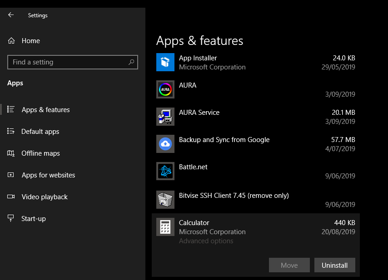The height and width of the screenshot is (280, 388).
Task: Click the AURA rainbow ring icon
Action: (x=165, y=89)
